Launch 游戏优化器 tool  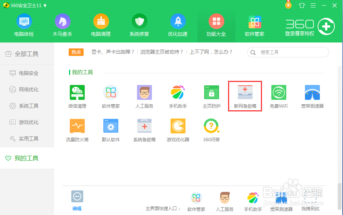[178, 130]
